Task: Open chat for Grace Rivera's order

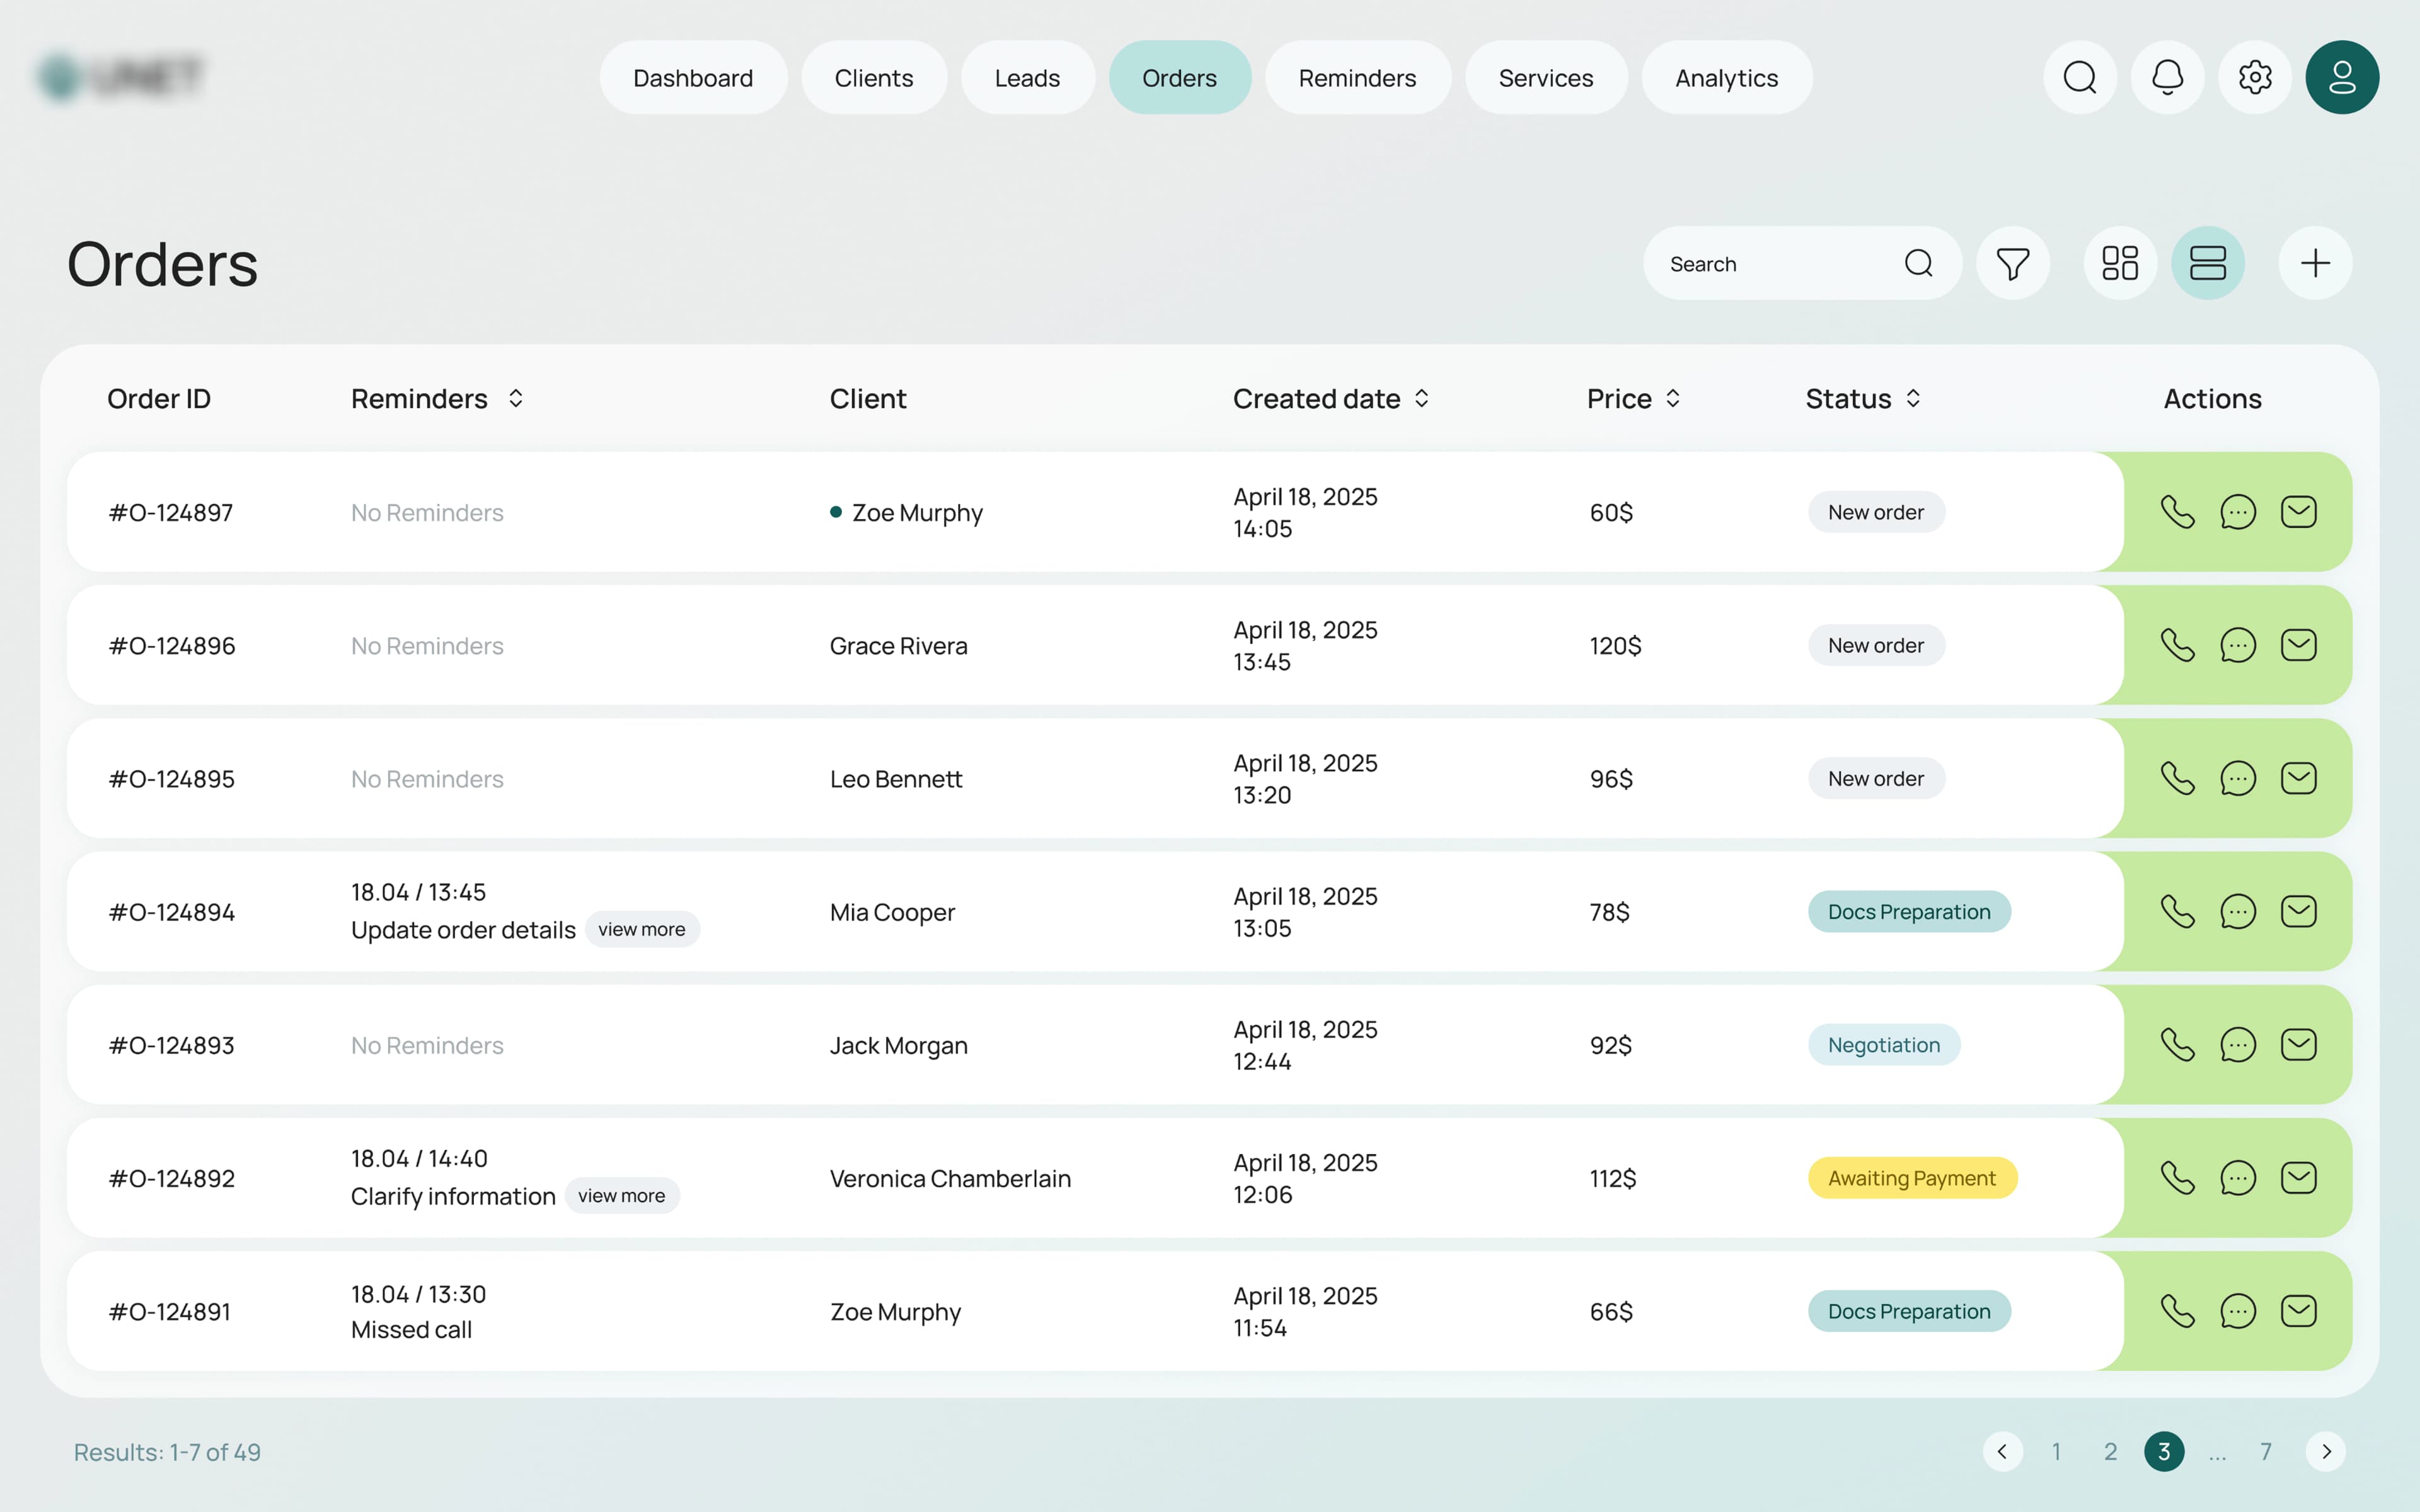Action: (2238, 645)
